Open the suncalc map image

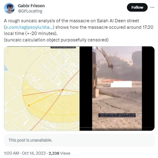point(42,88)
